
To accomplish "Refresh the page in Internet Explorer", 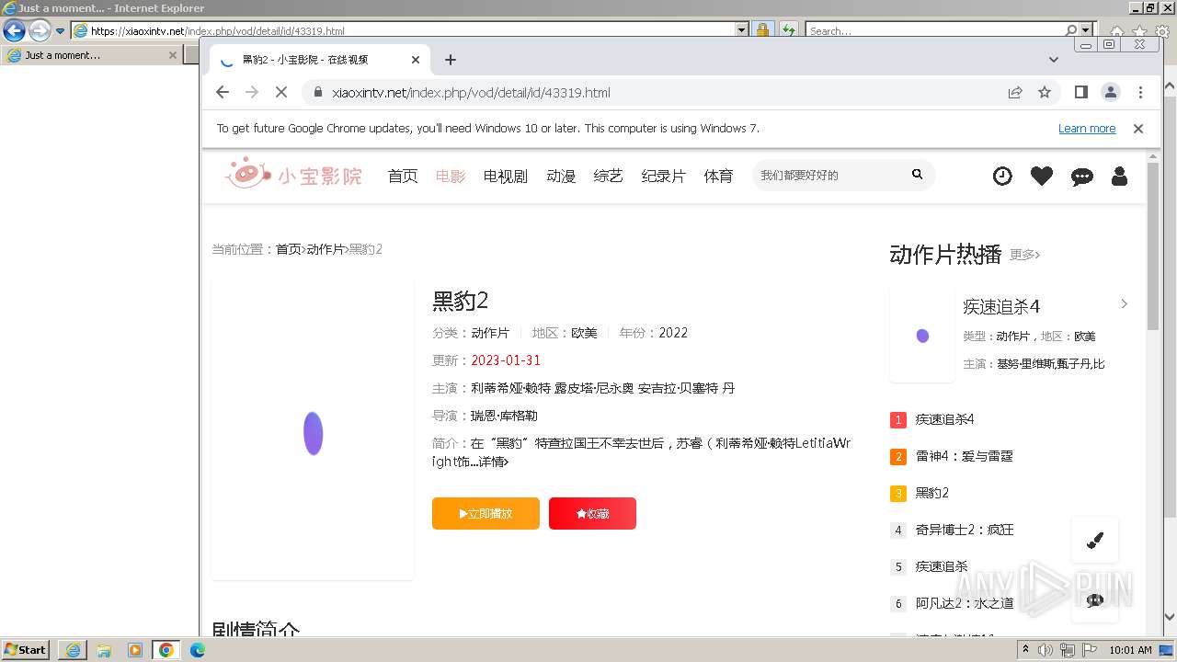I will [x=789, y=30].
